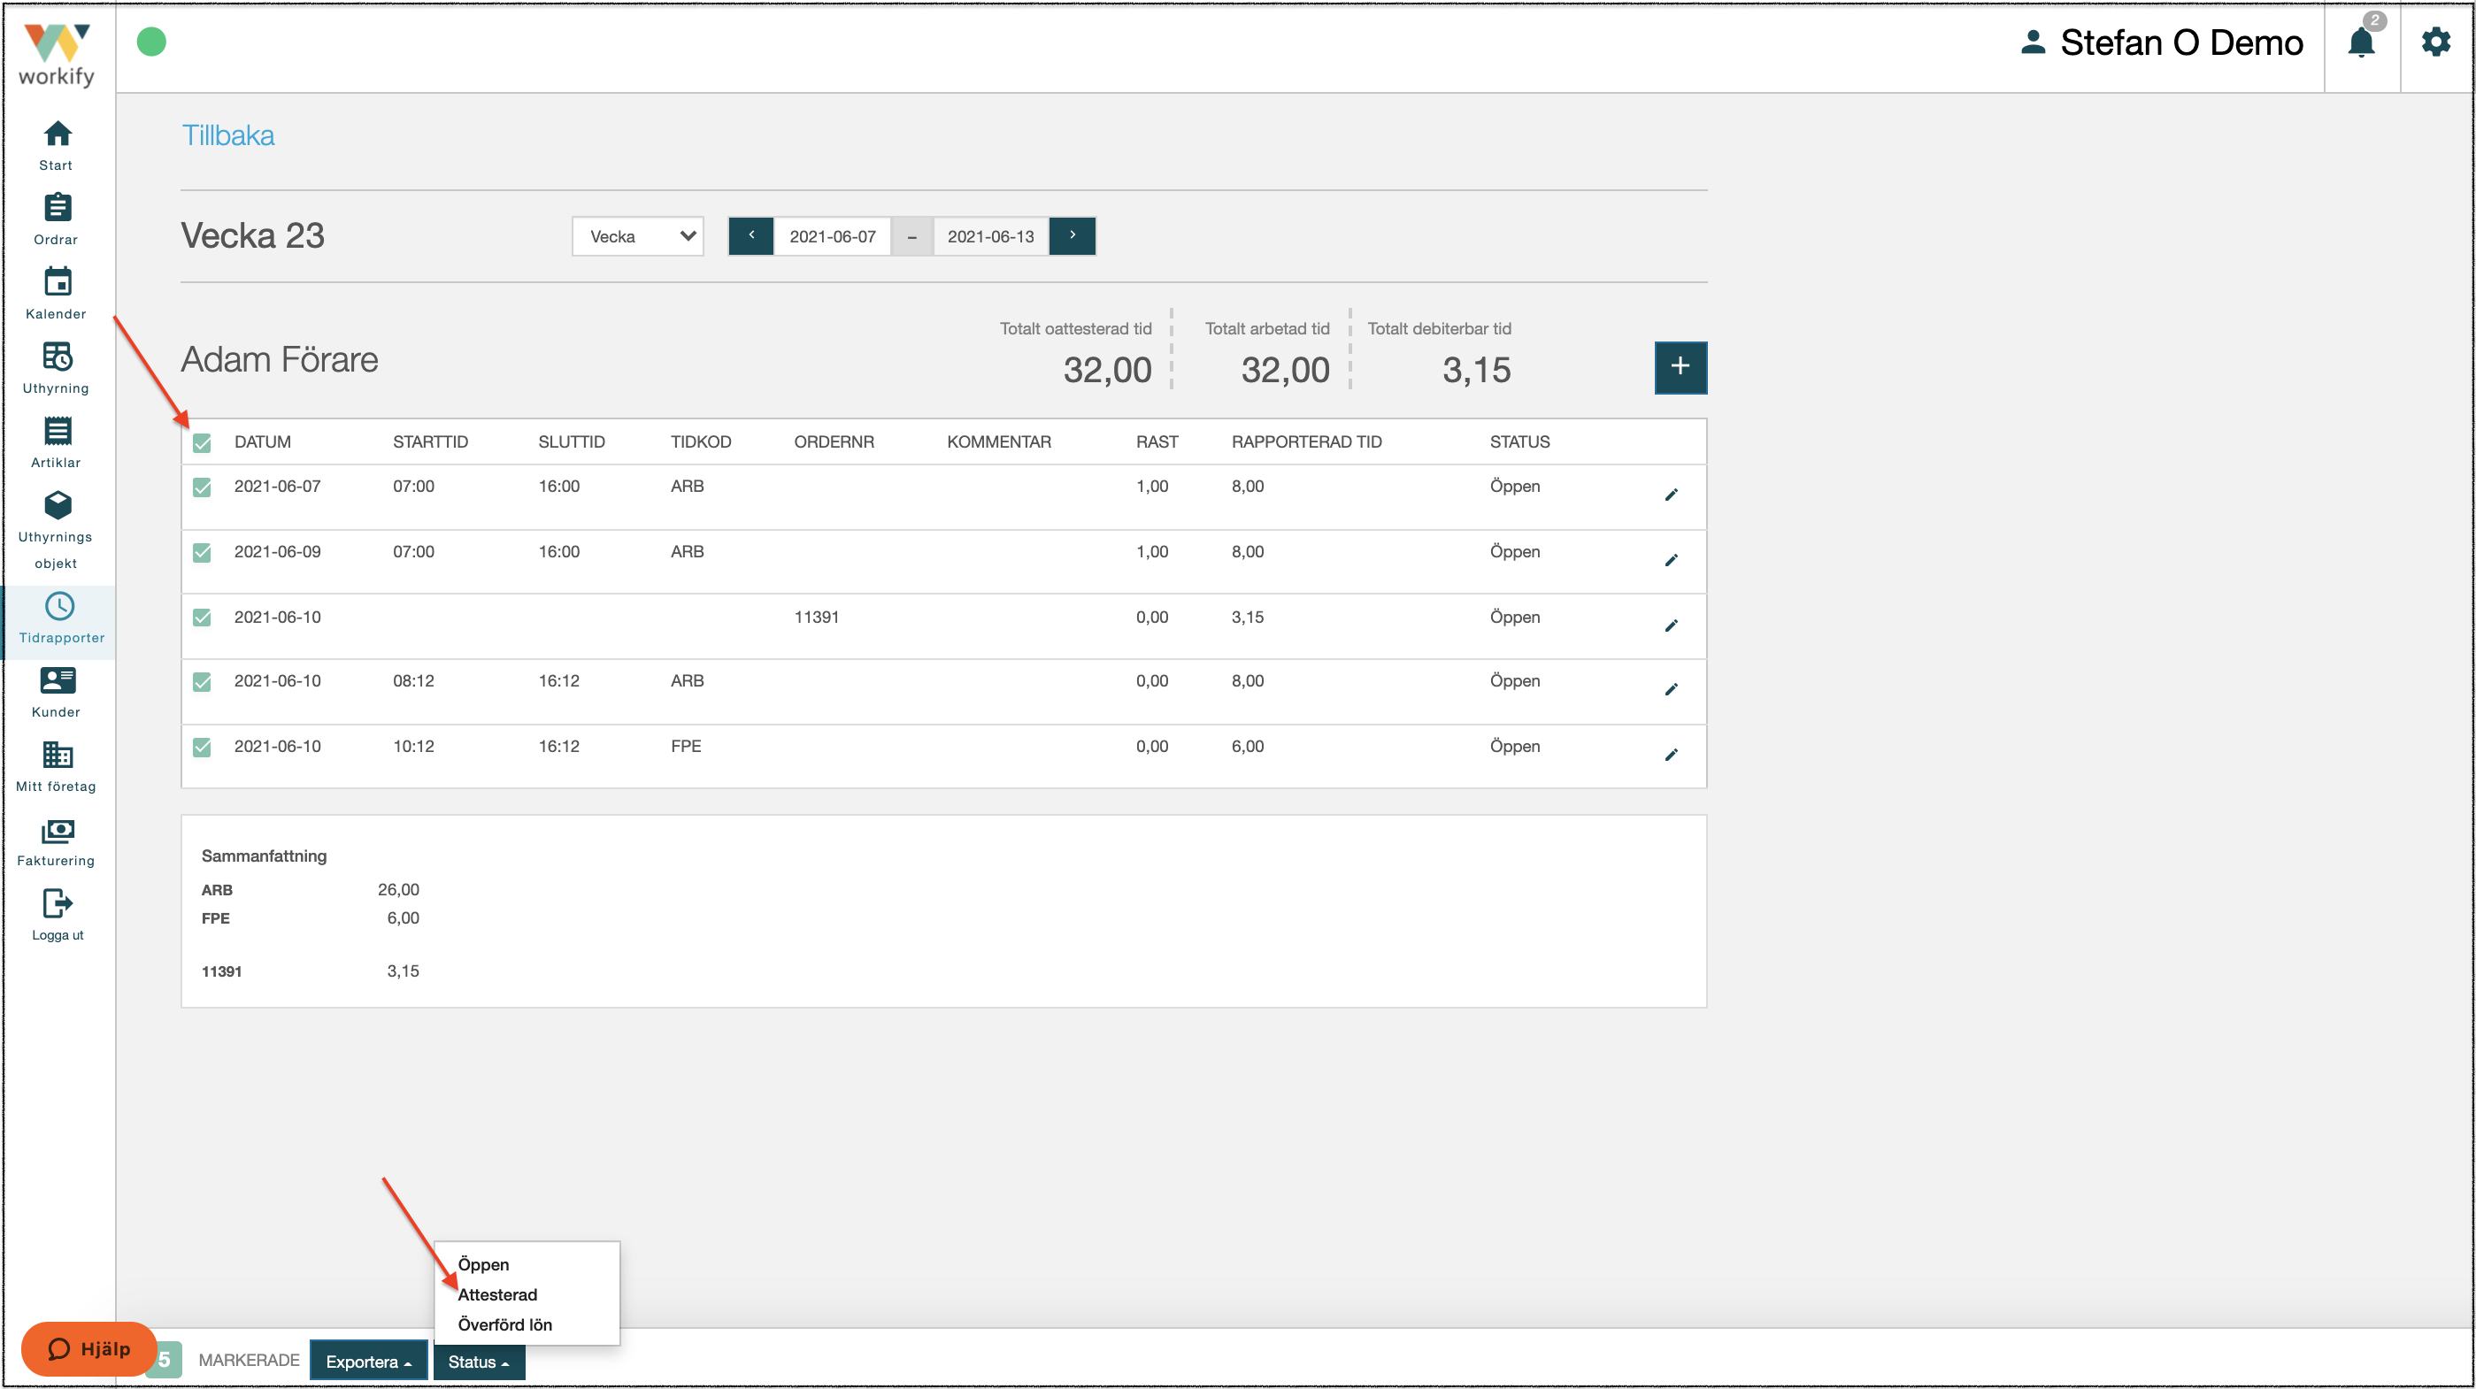2476x1389 pixels.
Task: Click the ARB row in Sammanfattning
Action: (x=310, y=889)
